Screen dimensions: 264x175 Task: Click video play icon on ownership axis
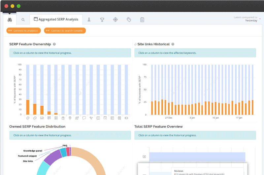[98, 118]
